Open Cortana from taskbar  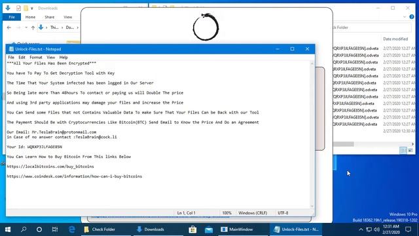pyautogui.click(x=39, y=229)
